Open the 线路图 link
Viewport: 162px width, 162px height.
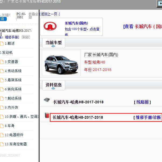(142, 102)
